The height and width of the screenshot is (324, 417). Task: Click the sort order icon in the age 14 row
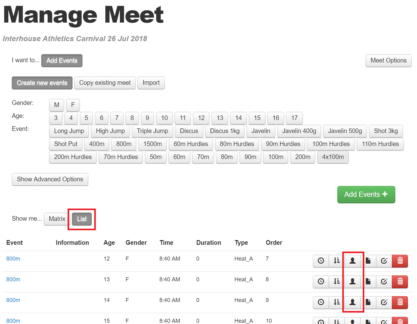tap(337, 302)
